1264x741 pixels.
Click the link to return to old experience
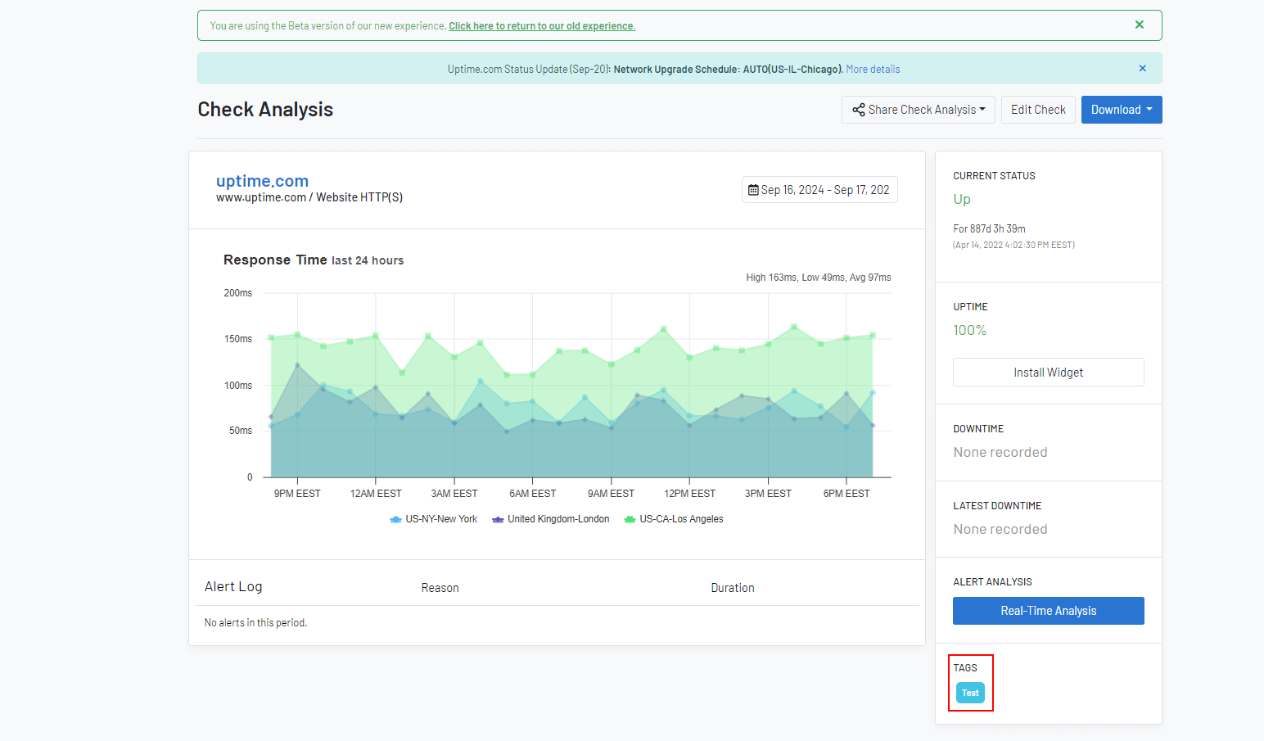coord(542,26)
